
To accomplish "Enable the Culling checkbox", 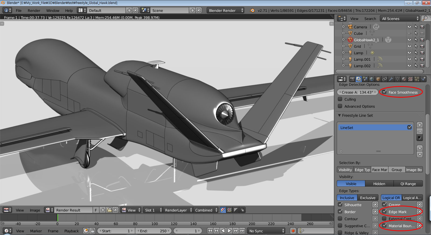I will [x=340, y=99].
